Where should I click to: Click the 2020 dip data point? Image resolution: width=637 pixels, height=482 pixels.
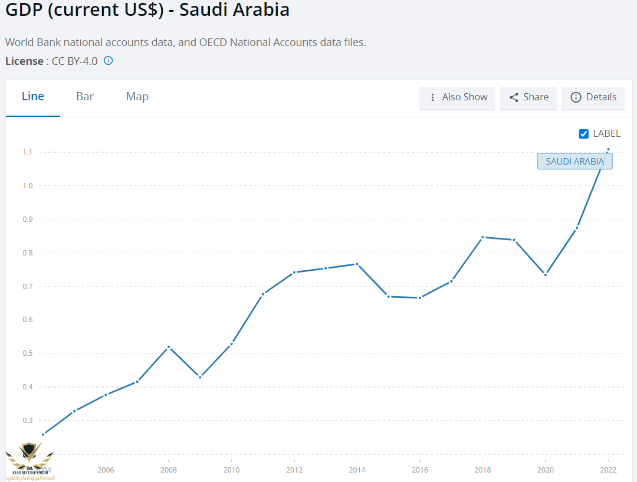(546, 274)
